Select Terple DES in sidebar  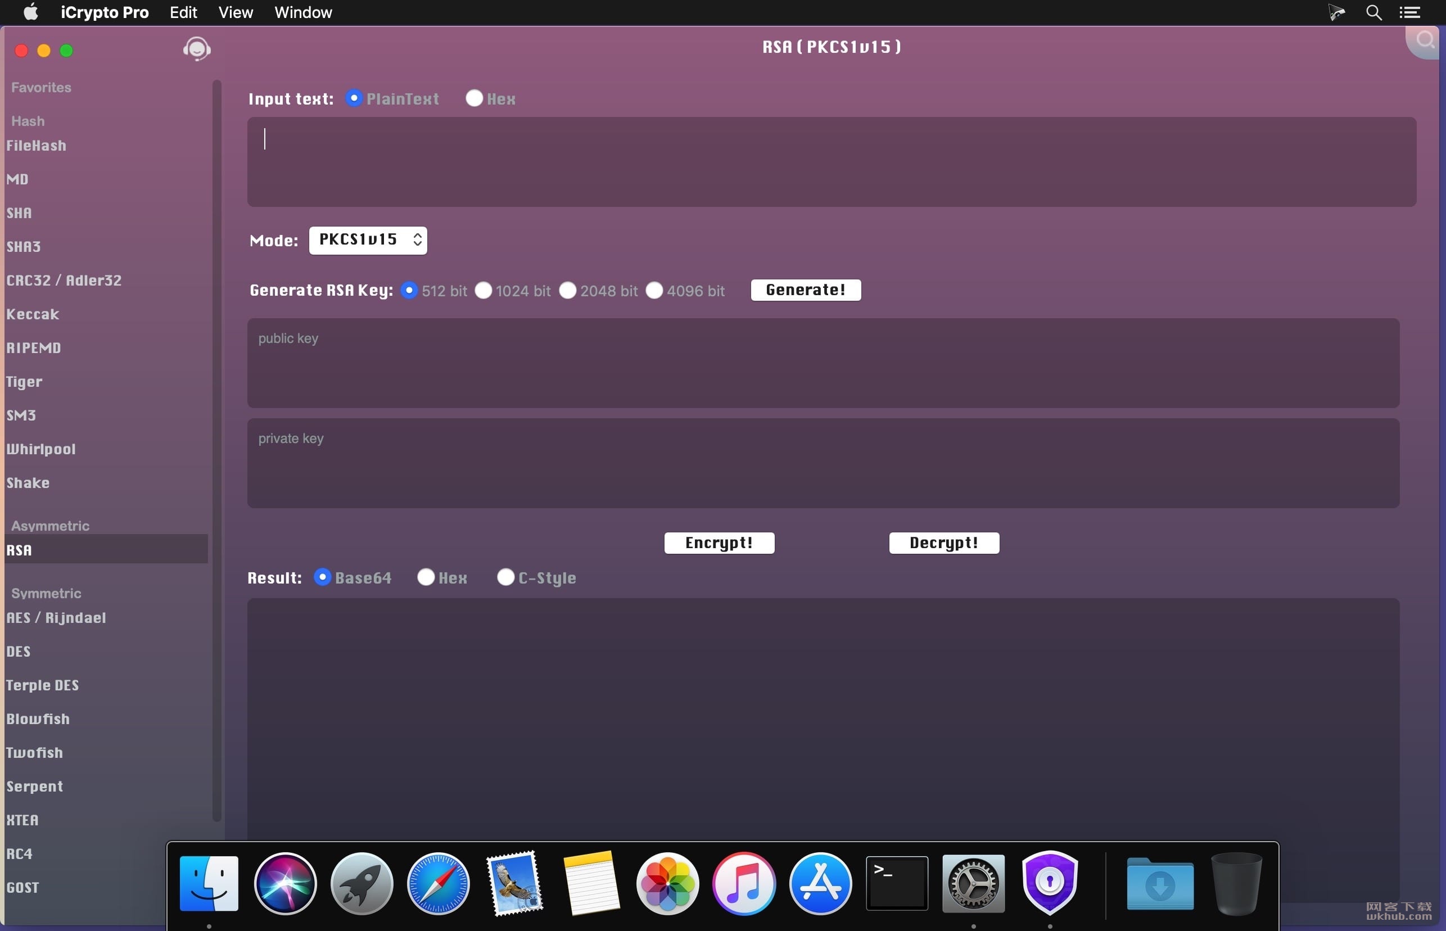[42, 685]
